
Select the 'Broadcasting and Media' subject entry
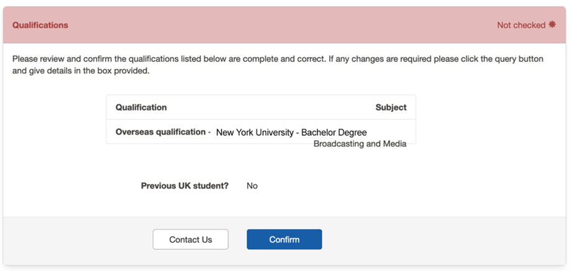click(x=360, y=144)
